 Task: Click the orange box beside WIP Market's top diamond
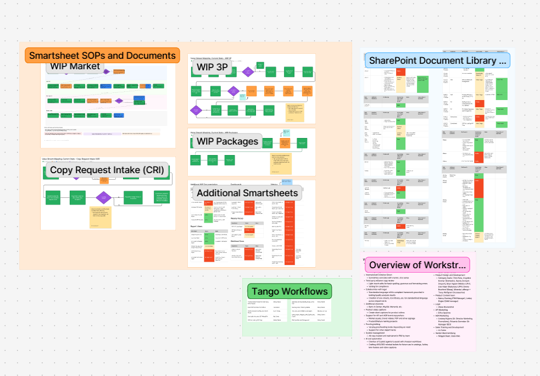pyautogui.click(x=119, y=71)
